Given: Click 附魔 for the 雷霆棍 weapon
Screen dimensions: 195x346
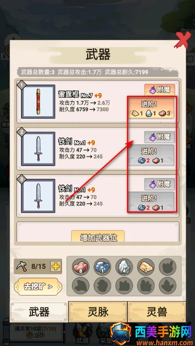Looking at the screenshot, I should [x=160, y=90].
